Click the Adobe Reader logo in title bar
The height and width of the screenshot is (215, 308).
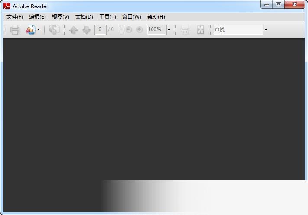(x=6, y=6)
